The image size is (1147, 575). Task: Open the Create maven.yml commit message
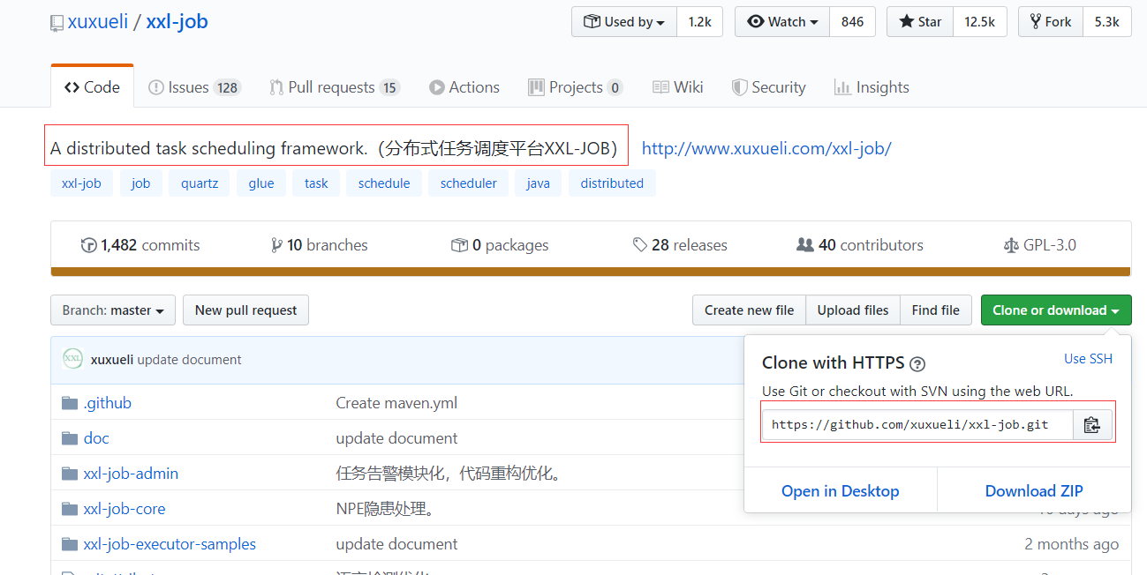[396, 403]
